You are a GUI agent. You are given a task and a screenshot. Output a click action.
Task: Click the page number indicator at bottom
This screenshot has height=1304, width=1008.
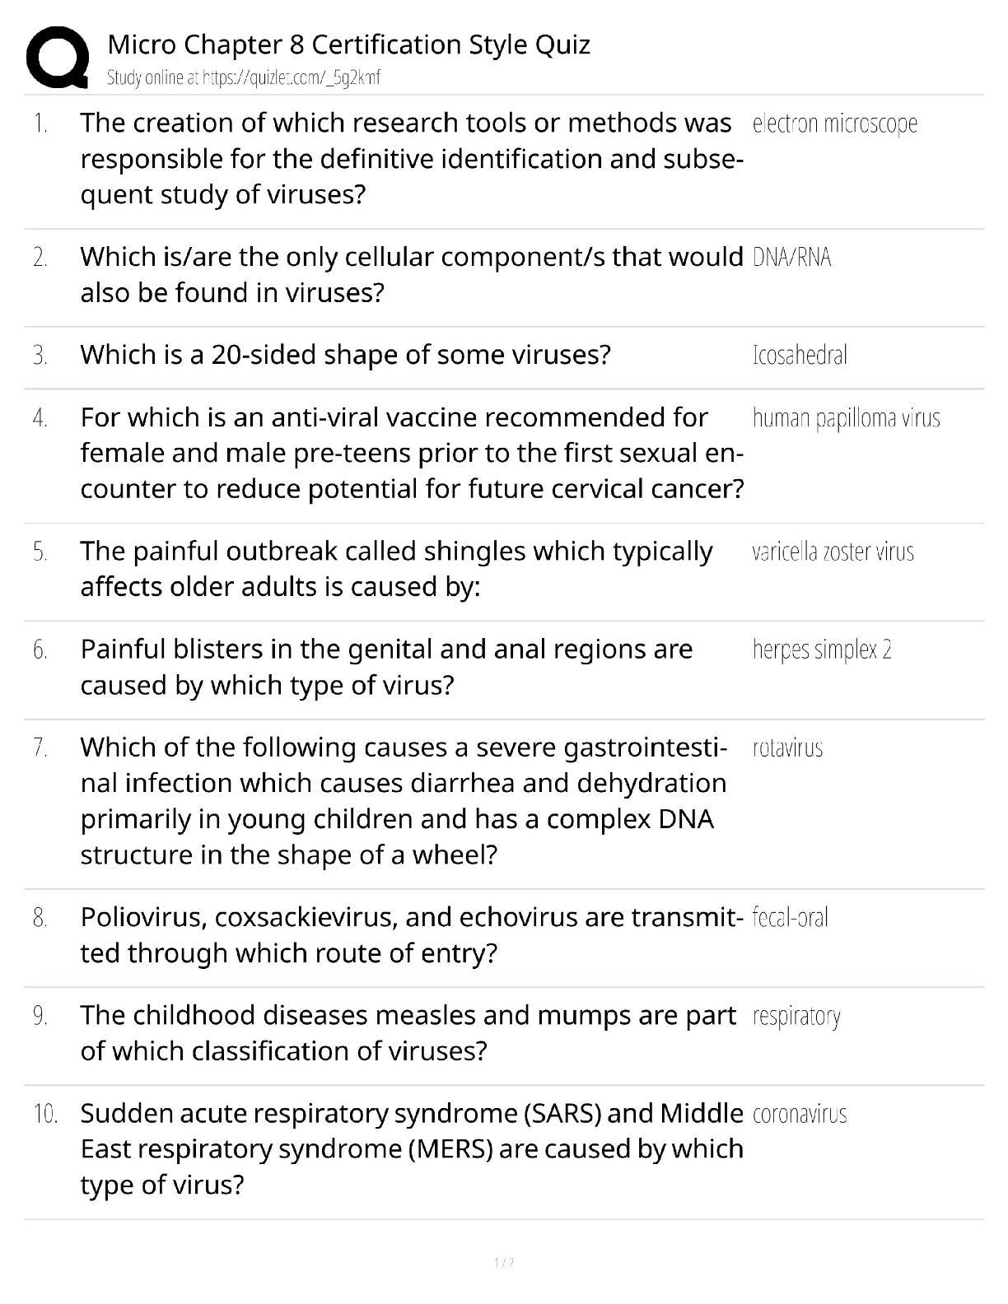tap(503, 1262)
